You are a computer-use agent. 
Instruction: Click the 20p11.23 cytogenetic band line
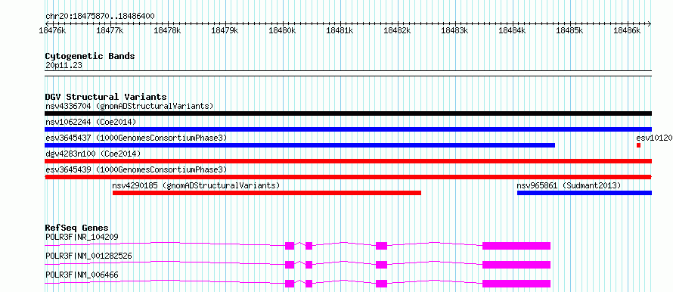click(348, 71)
